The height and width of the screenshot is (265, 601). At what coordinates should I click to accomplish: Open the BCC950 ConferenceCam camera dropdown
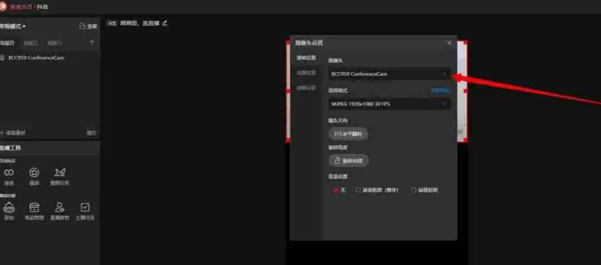point(389,74)
